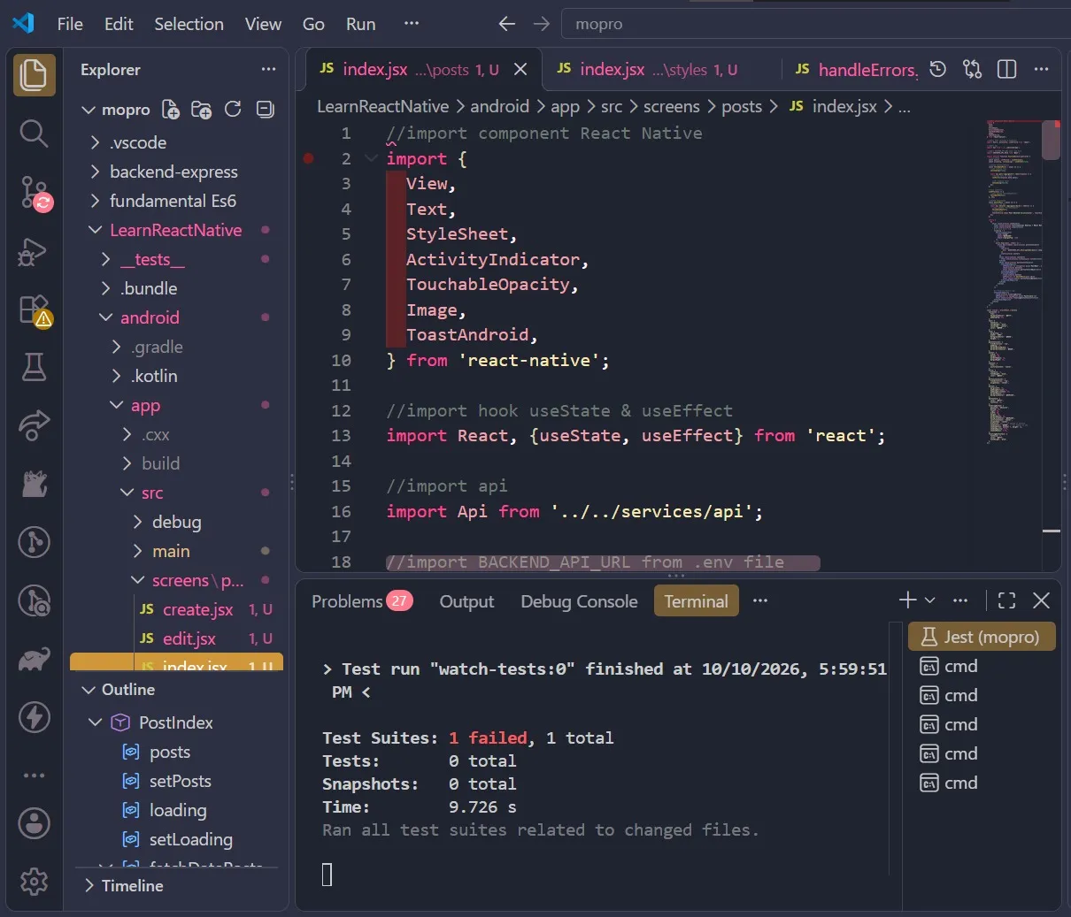Fold the import block at line 2
Screen dimensions: 1071x917
click(x=372, y=159)
